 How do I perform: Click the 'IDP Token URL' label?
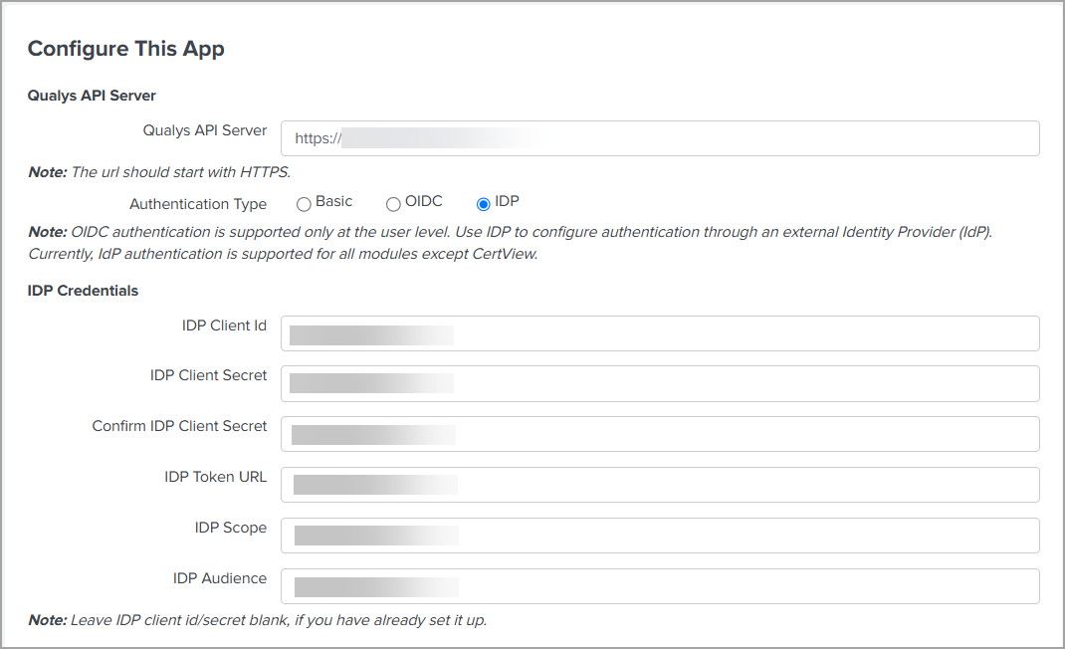(215, 477)
